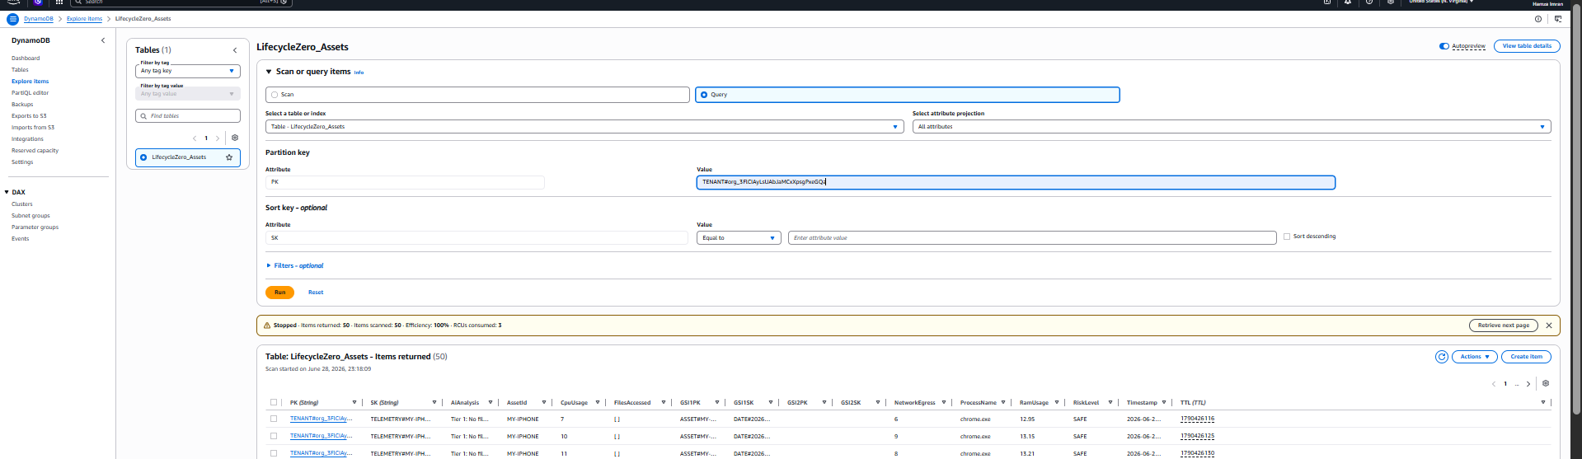Click the orange Run button
This screenshot has height=459, width=1582.
click(280, 293)
